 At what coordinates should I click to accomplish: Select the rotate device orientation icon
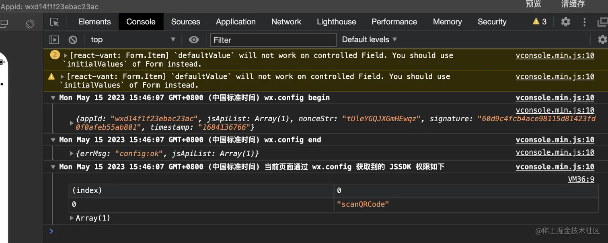30,24
